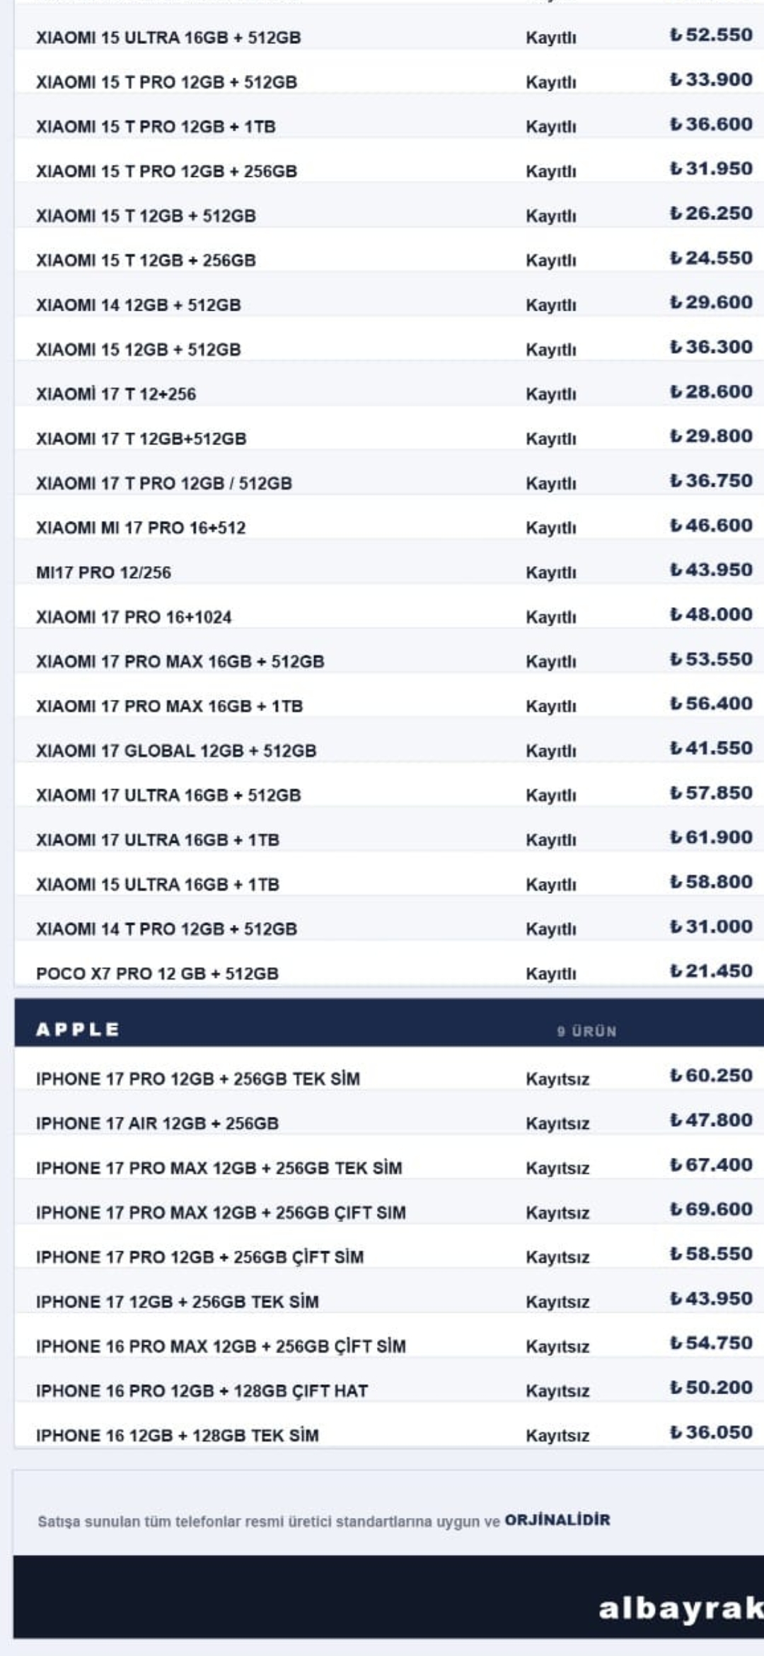Image resolution: width=764 pixels, height=1656 pixels.
Task: Click the ₺69.600 price
Action: 711,1209
